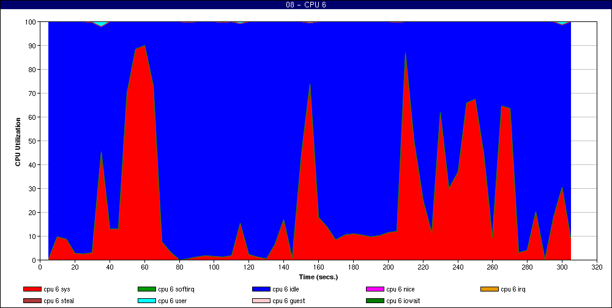Screen dimensions: 612x308
Task: Click the sys peak at 210 seconds
Action: pyautogui.click(x=406, y=53)
